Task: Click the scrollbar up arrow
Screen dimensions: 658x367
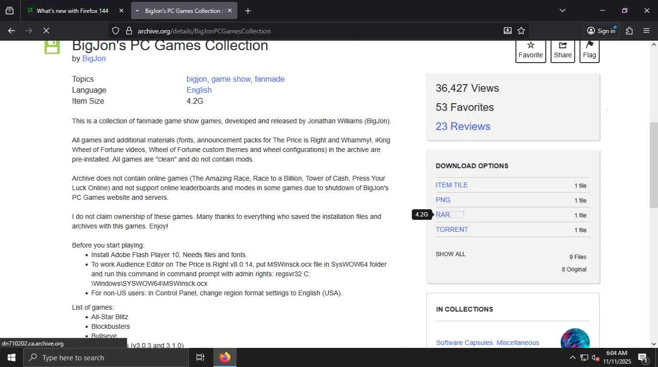Action: point(654,44)
